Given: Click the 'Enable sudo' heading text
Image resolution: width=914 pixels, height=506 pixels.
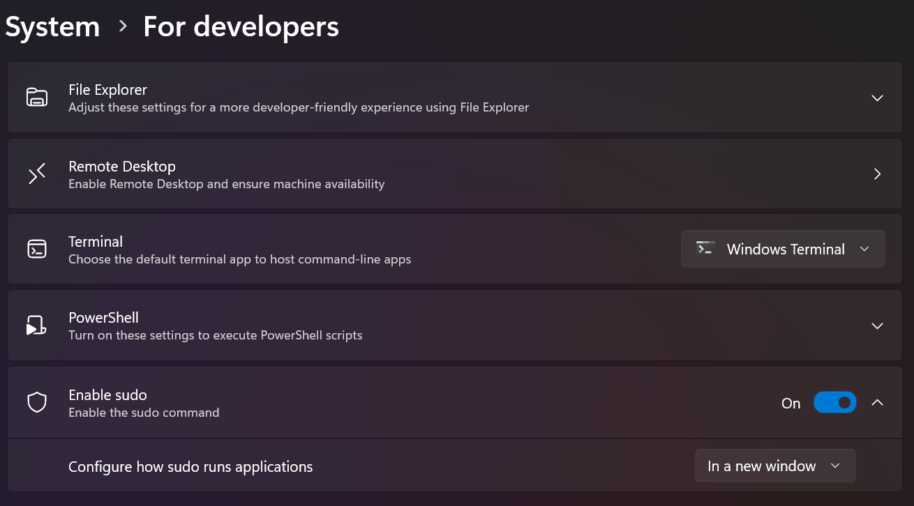Looking at the screenshot, I should [x=107, y=395].
